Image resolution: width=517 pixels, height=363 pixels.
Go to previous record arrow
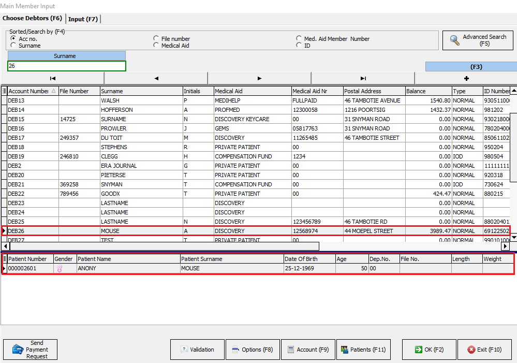[x=156, y=78]
